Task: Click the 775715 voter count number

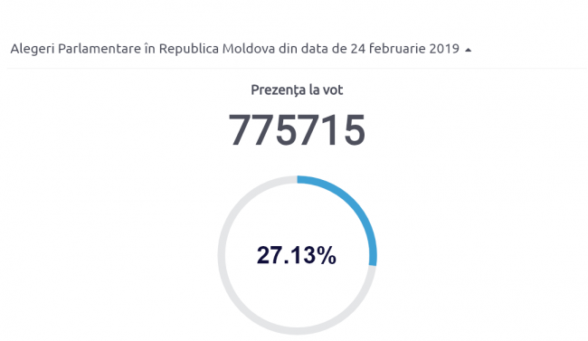Action: pyautogui.click(x=297, y=130)
